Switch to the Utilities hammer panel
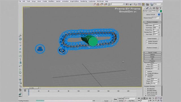The width and height of the screenshot is (181, 102). click(x=160, y=8)
